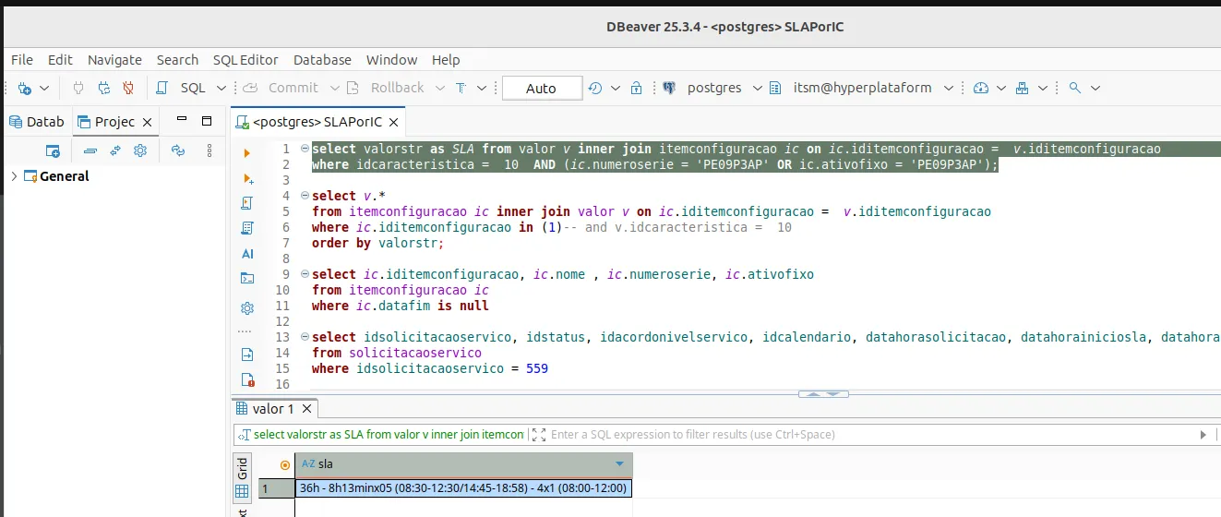Click the dashboard gauge icon
Screen dimensions: 1221x517
pyautogui.click(x=981, y=88)
